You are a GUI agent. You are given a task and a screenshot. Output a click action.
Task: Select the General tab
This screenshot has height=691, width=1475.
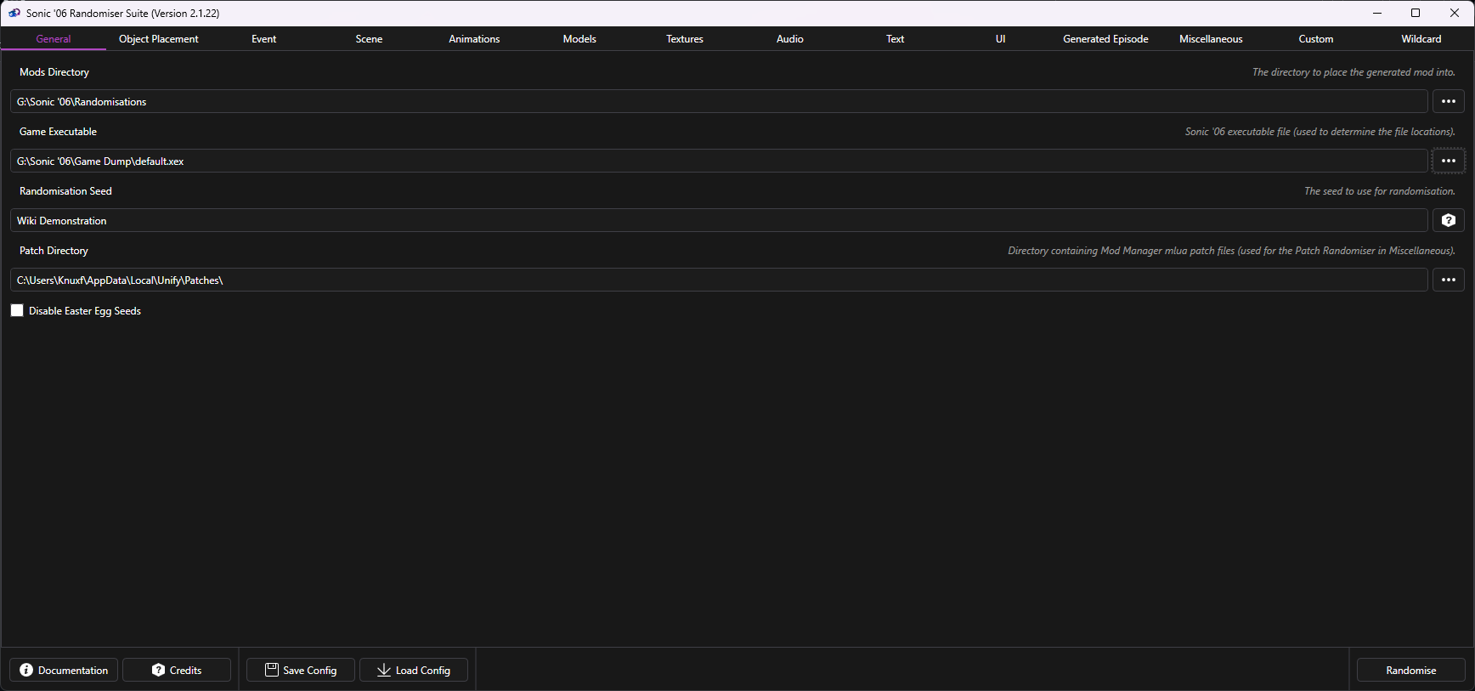54,39
